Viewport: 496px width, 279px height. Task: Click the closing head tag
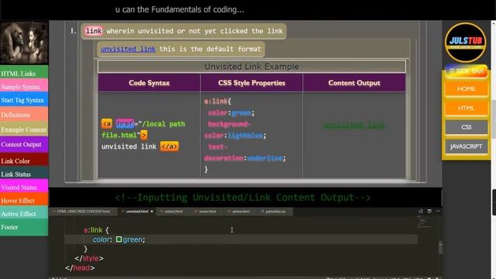[x=80, y=267]
